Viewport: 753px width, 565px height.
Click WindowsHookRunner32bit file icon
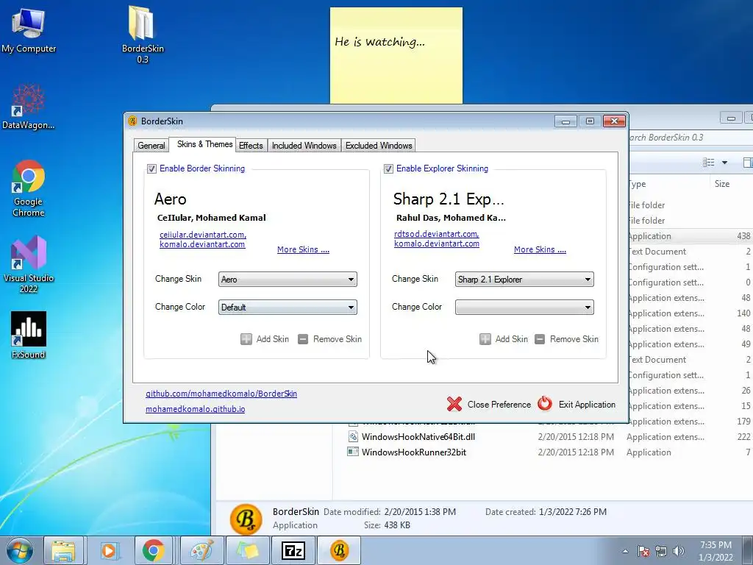coord(353,452)
